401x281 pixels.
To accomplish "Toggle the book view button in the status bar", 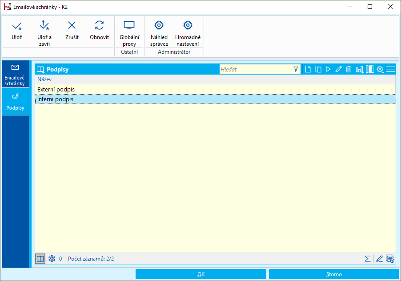I will [40, 259].
